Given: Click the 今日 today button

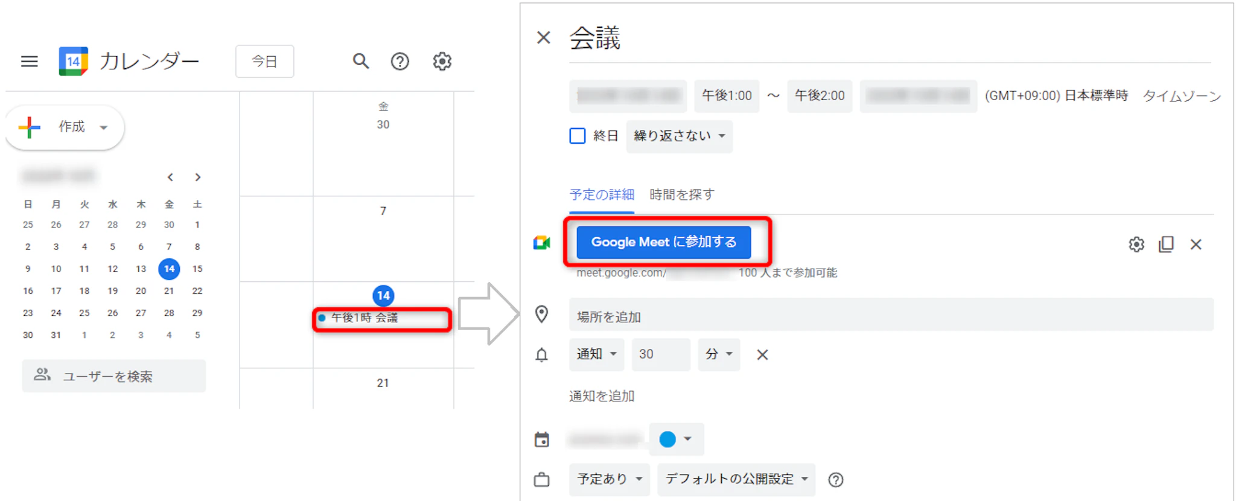Looking at the screenshot, I should click(264, 62).
